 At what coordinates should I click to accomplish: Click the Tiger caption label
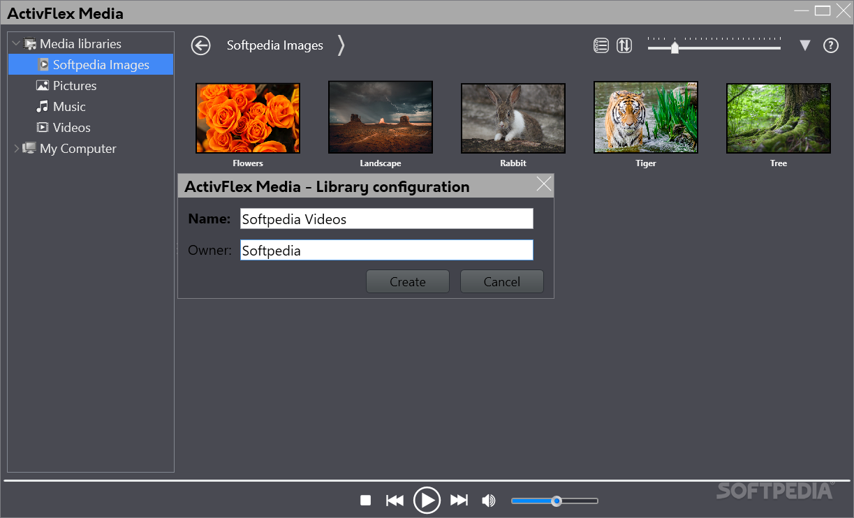pos(646,163)
